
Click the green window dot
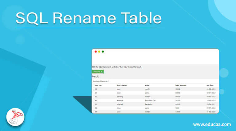tap(103, 52)
